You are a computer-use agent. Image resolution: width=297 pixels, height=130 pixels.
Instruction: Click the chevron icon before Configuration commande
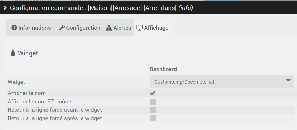(x=5, y=8)
